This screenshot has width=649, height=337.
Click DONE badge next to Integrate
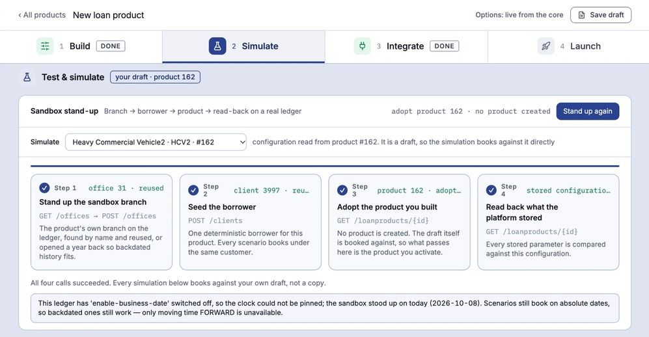tap(444, 46)
